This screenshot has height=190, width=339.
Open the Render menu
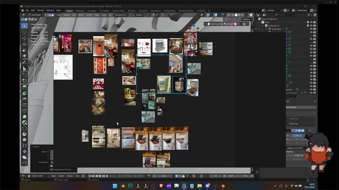pyautogui.click(x=41, y=11)
